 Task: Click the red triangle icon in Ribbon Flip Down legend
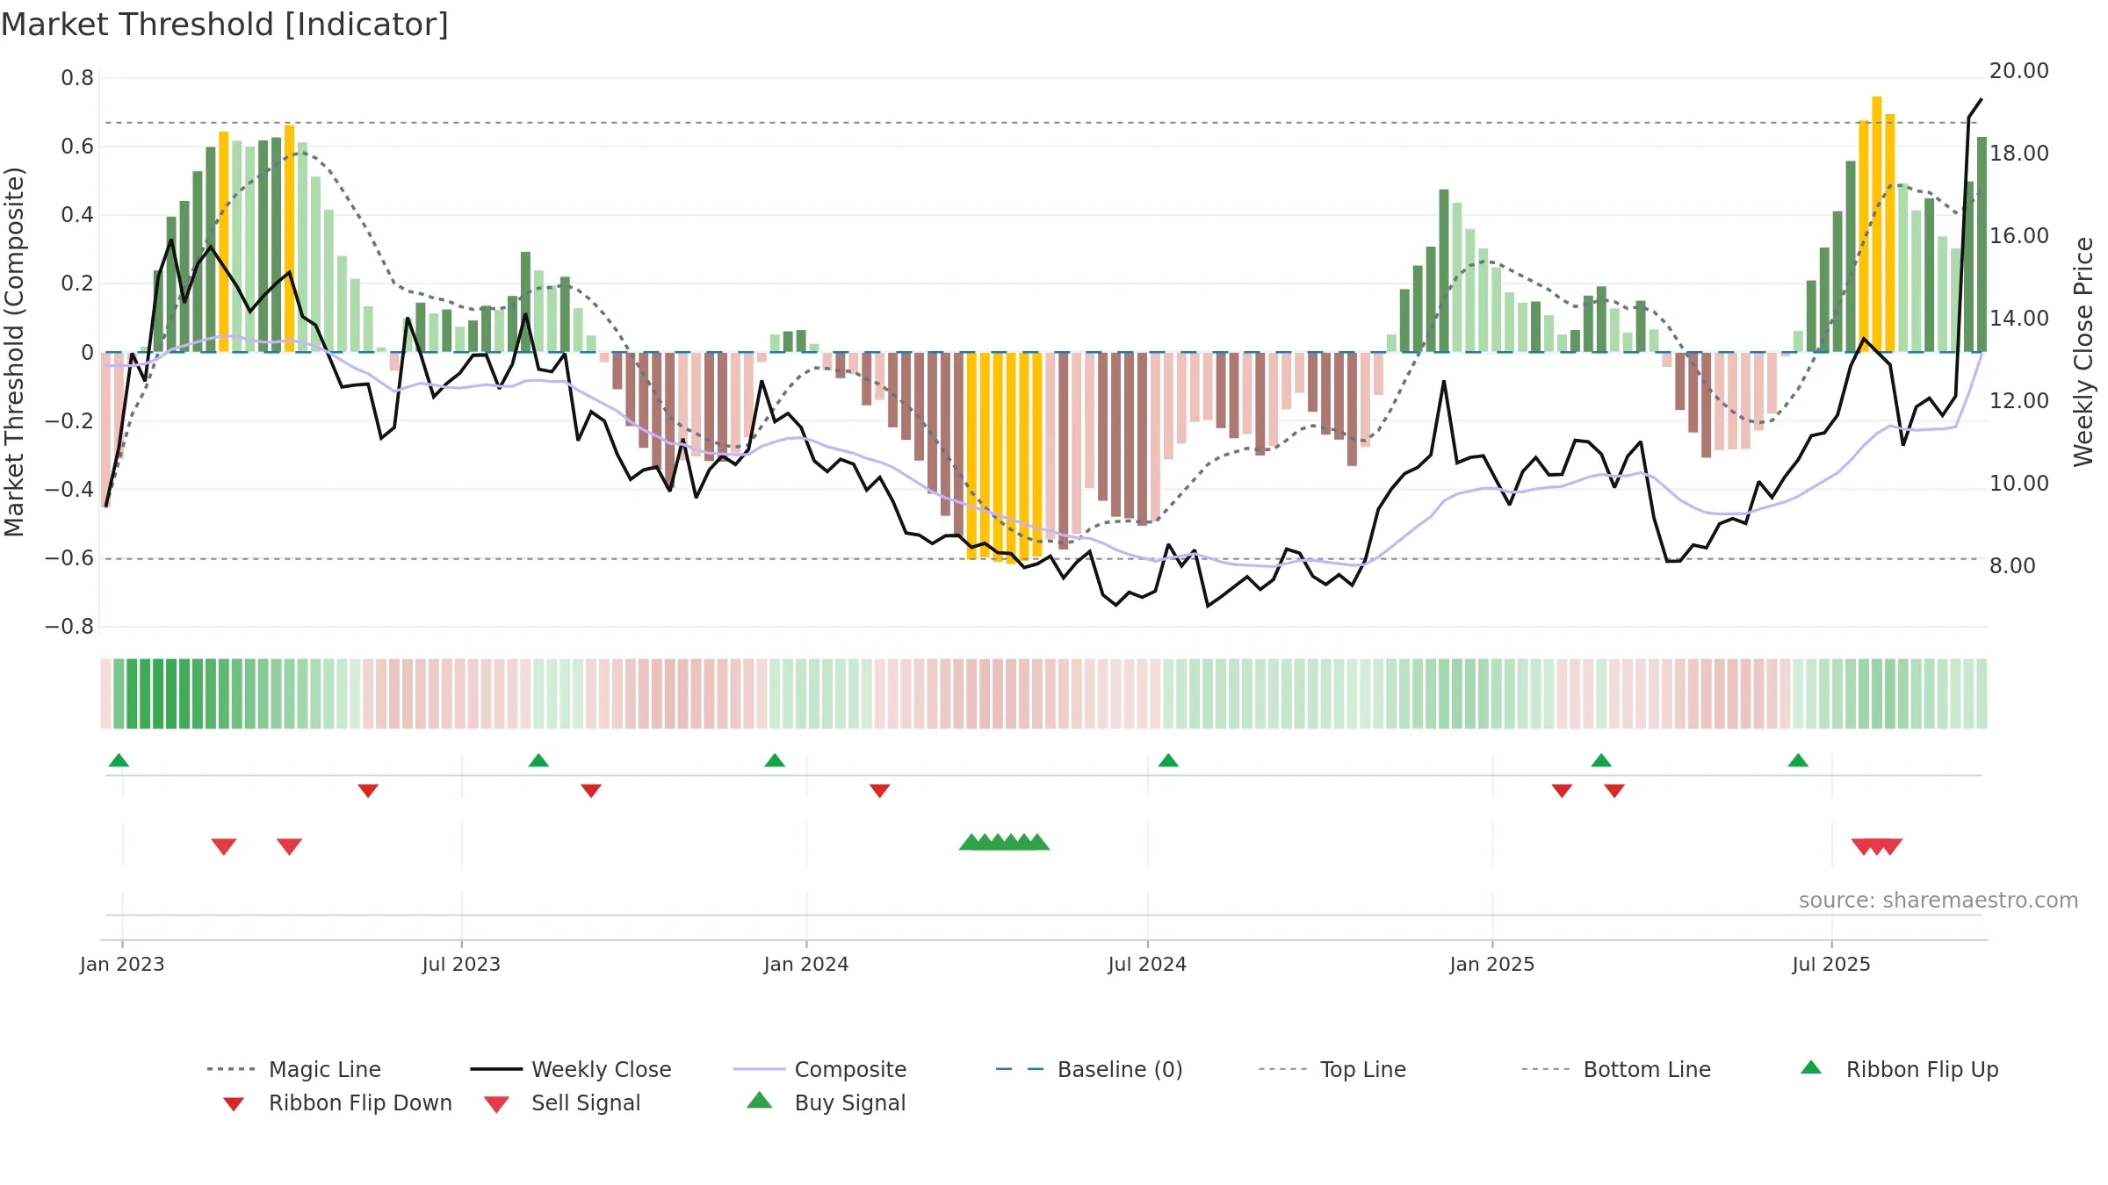point(234,1104)
